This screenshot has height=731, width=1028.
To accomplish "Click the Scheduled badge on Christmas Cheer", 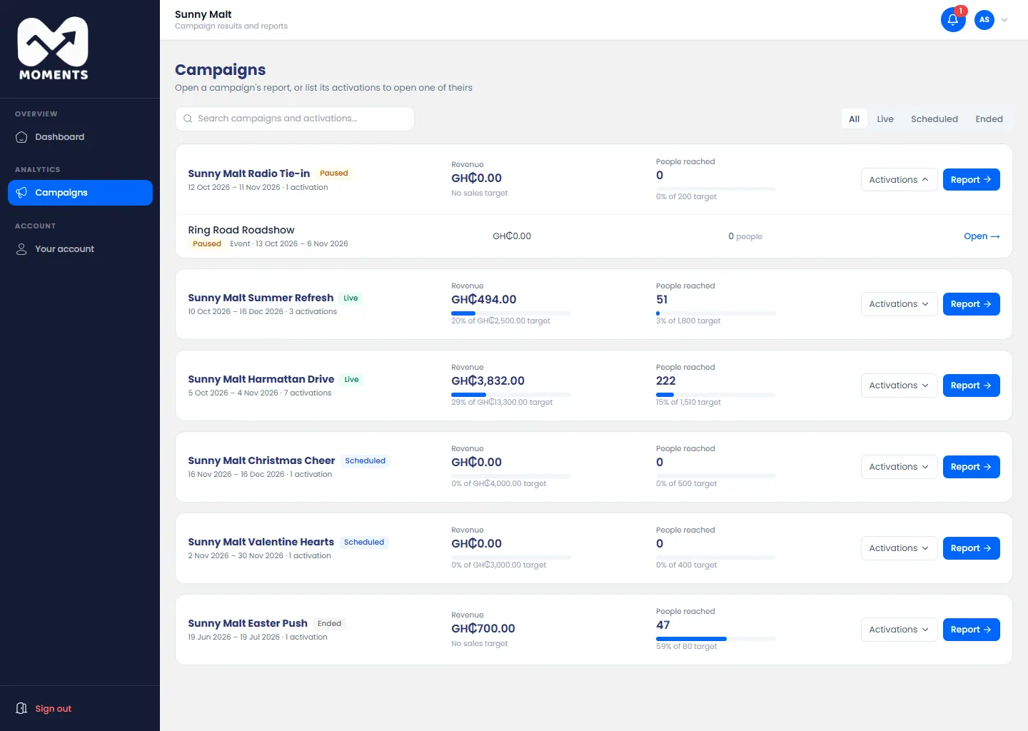I will pyautogui.click(x=365, y=461).
